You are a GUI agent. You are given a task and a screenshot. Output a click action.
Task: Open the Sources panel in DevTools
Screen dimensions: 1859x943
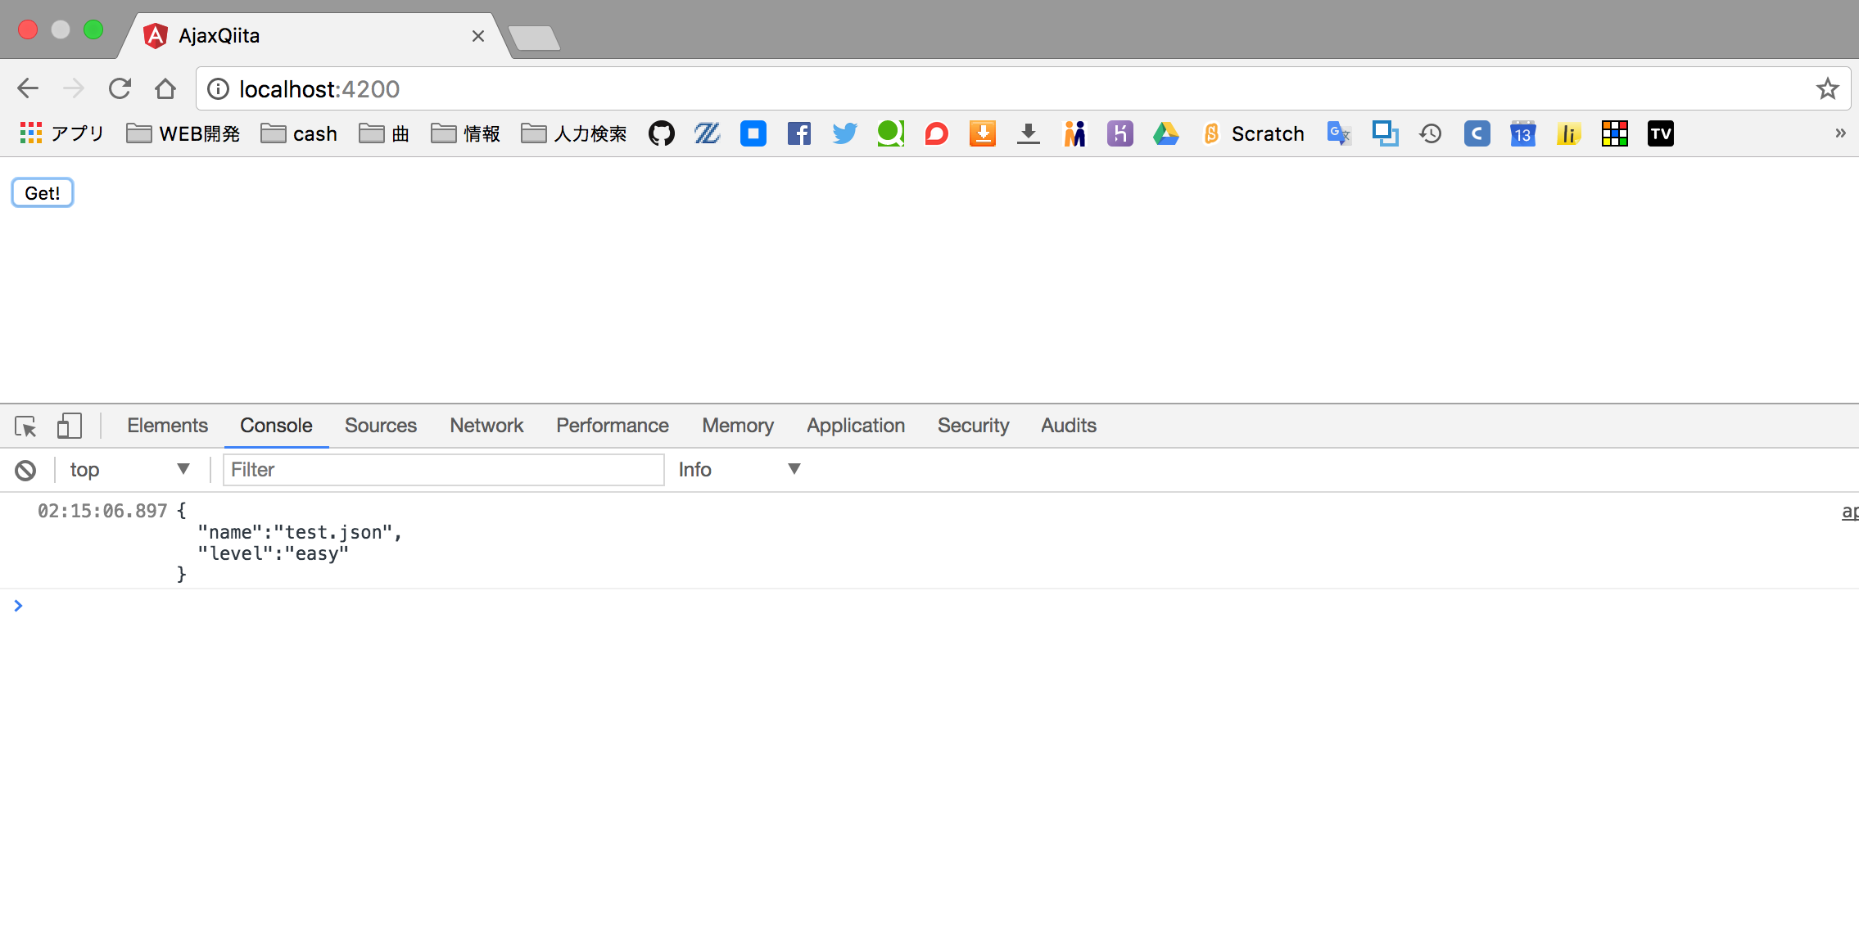click(380, 425)
